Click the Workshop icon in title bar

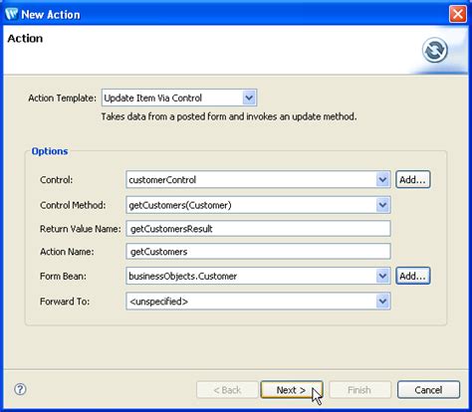[12, 14]
